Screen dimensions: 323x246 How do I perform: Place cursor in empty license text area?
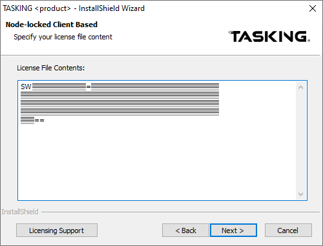157,161
